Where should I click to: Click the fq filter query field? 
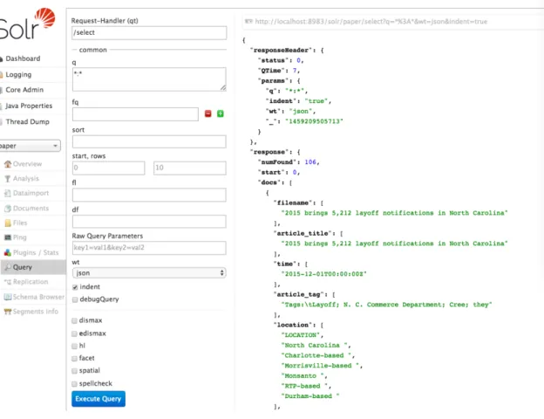(135, 114)
